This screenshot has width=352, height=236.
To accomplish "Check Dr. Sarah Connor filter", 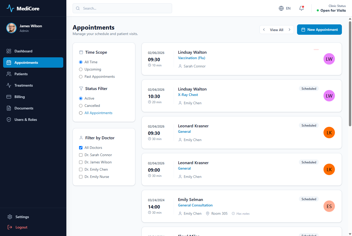I will click(x=81, y=155).
